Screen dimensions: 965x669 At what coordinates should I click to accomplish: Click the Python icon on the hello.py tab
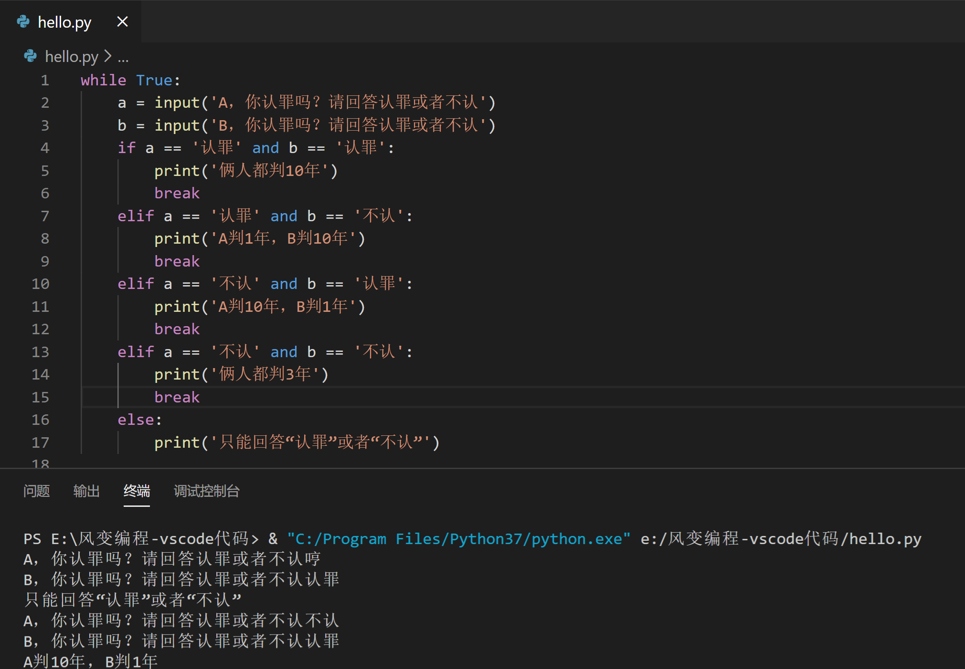click(23, 21)
